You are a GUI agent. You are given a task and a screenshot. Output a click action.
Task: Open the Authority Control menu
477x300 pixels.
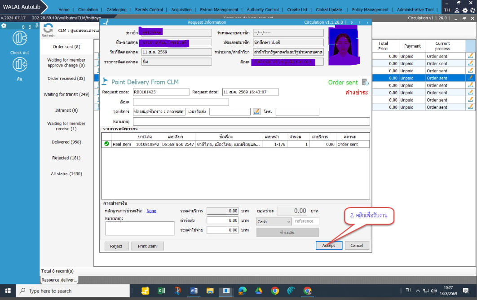coord(263,10)
